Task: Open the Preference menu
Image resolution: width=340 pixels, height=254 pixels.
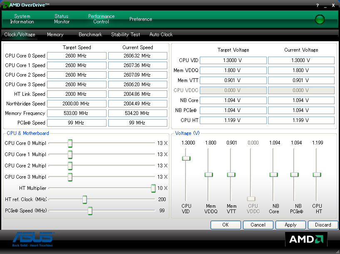Action: coord(141,19)
